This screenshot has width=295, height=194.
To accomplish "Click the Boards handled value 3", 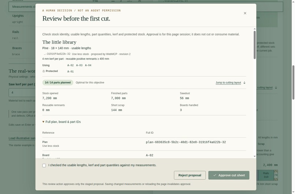I will 181,110.
